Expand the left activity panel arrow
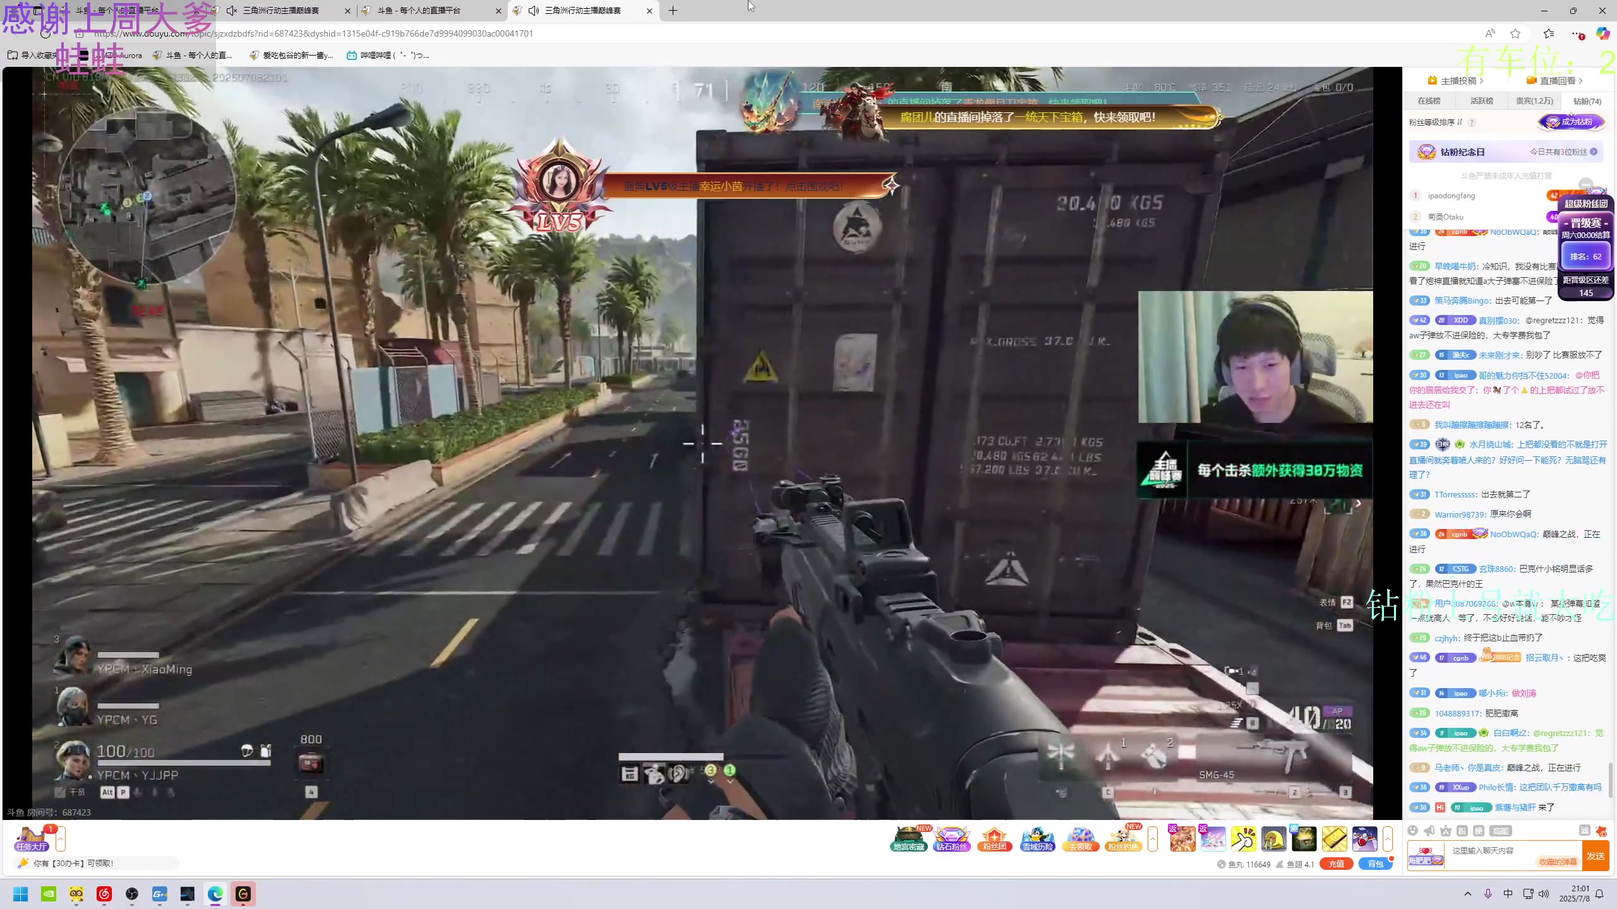 61,839
